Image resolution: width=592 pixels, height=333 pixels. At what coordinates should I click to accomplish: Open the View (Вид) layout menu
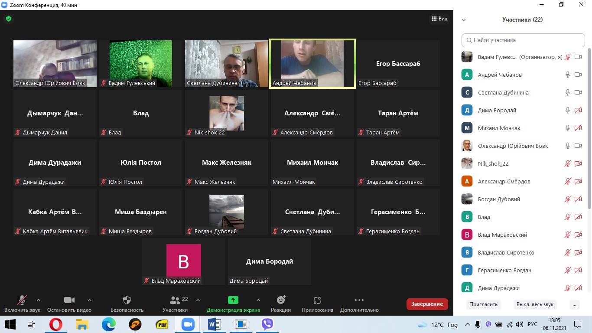click(x=439, y=19)
